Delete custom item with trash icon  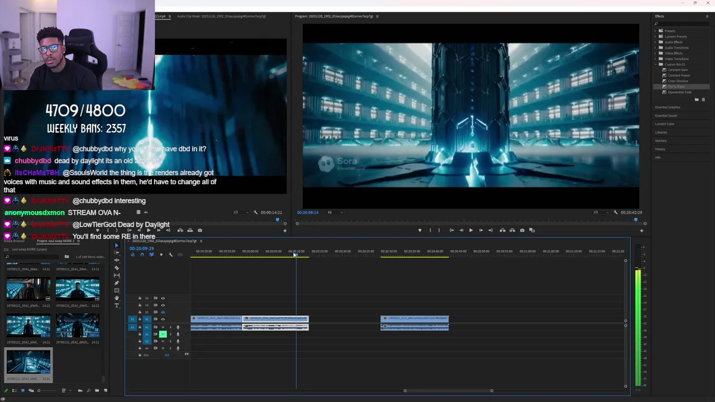(x=703, y=99)
